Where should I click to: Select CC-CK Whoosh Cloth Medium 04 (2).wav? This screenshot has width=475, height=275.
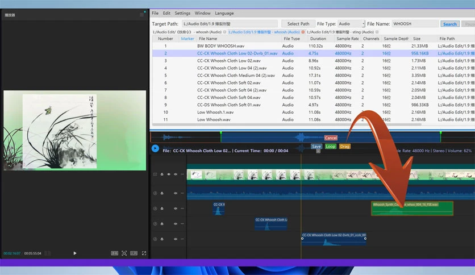pyautogui.click(x=314, y=76)
